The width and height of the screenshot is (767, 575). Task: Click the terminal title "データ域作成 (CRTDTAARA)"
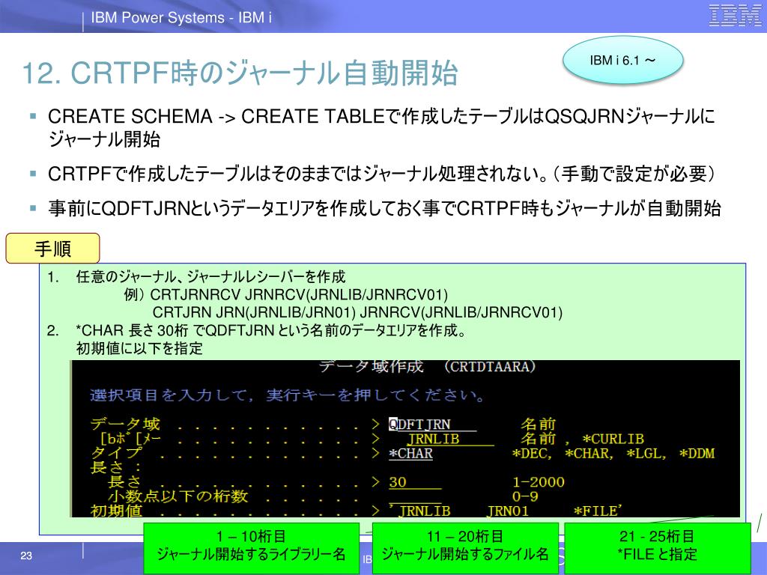pos(427,367)
